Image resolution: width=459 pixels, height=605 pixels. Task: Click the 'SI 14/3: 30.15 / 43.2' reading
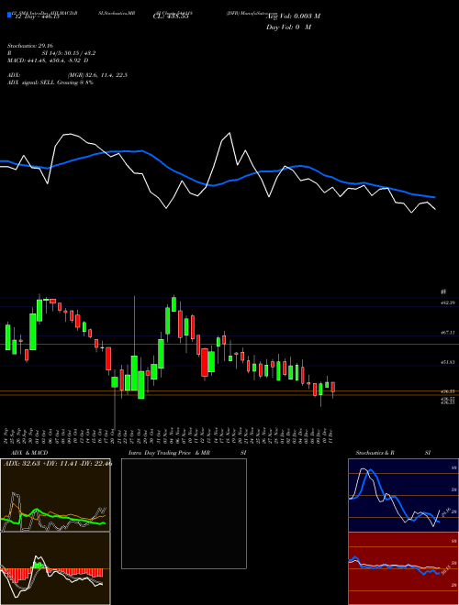tap(69, 54)
